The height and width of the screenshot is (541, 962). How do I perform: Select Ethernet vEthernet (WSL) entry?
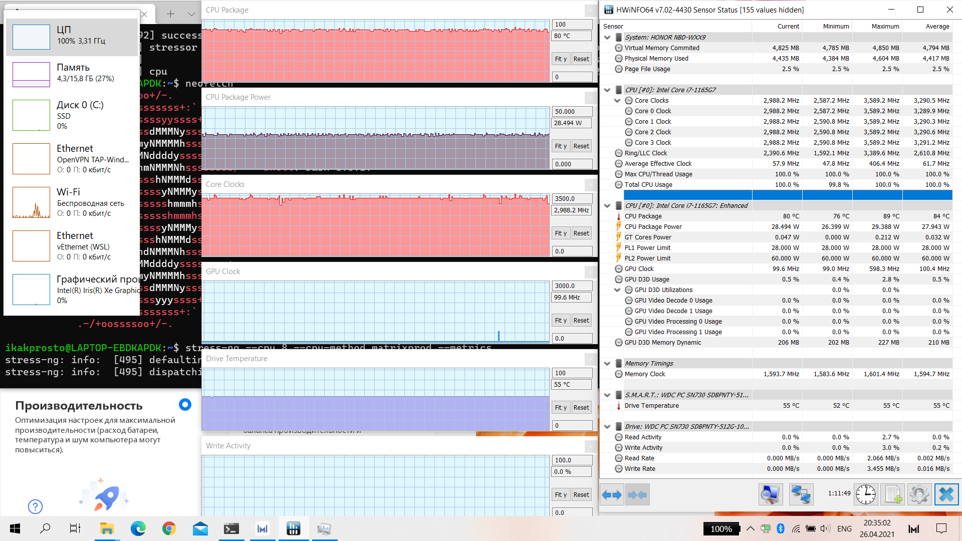(x=72, y=246)
